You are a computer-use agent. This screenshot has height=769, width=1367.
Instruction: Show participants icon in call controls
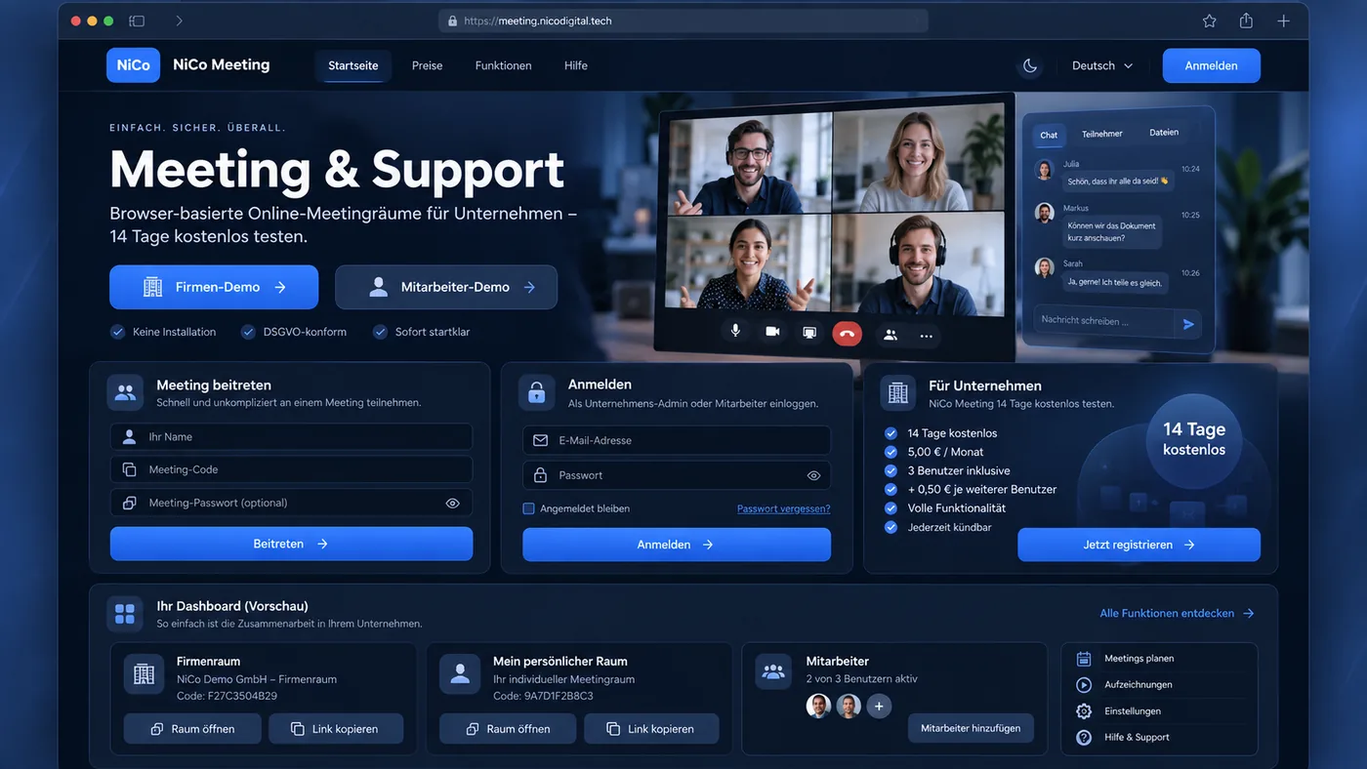coord(890,335)
